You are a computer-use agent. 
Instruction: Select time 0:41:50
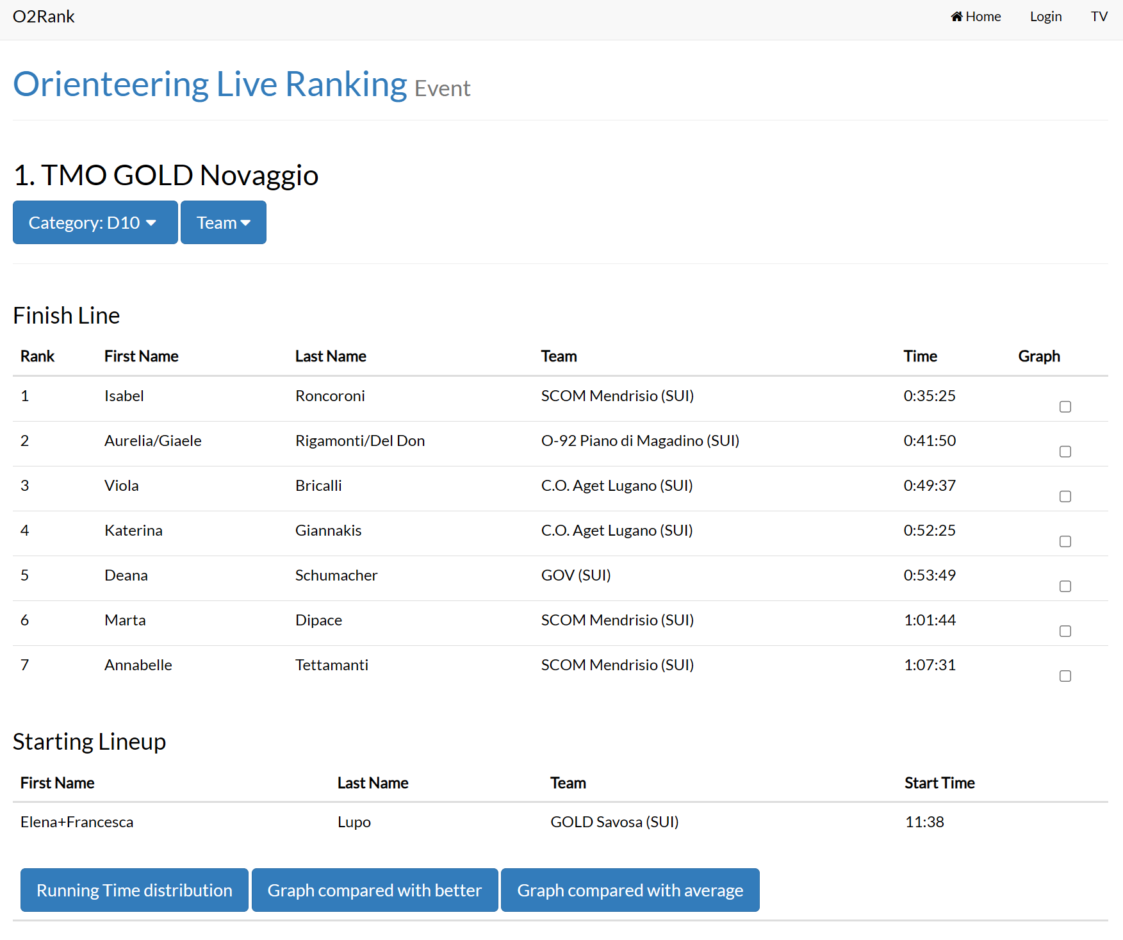coord(930,441)
